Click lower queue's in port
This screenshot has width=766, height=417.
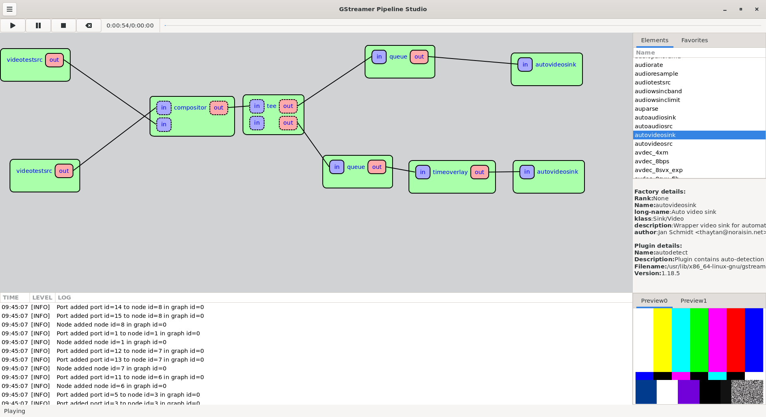tap(337, 167)
